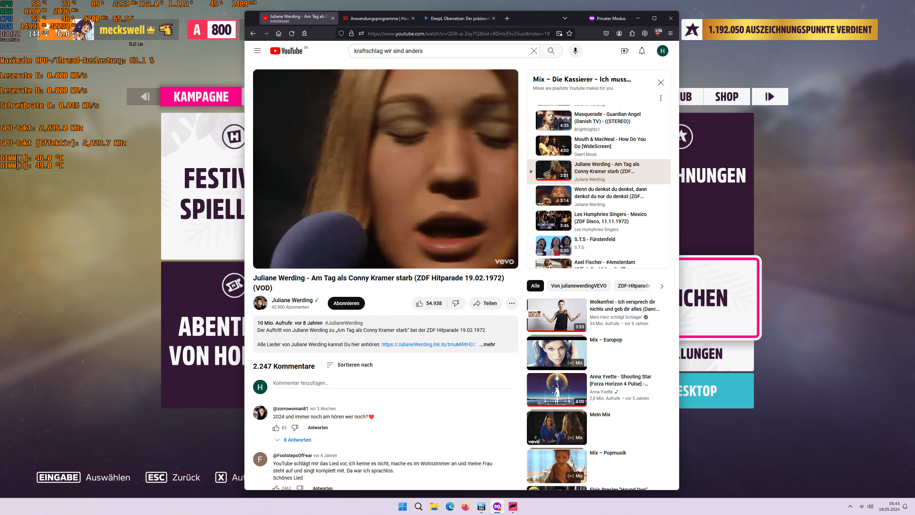Select Von julianewerdingVEVO chip
This screenshot has height=515, width=915.
pyautogui.click(x=578, y=286)
